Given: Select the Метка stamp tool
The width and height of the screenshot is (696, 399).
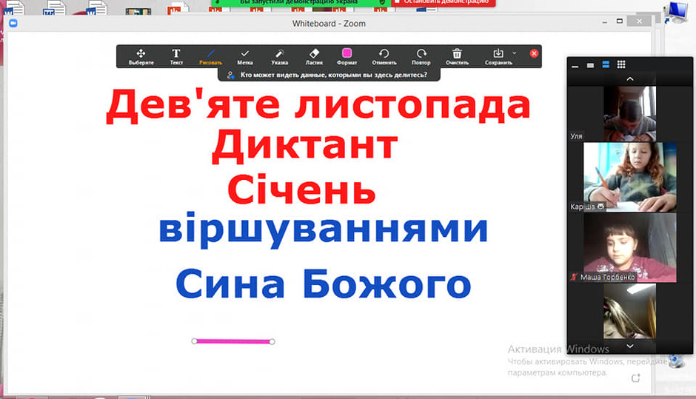Looking at the screenshot, I should pyautogui.click(x=244, y=57).
